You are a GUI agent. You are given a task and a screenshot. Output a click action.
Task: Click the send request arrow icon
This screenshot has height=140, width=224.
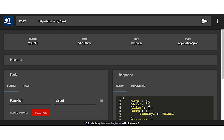[x=204, y=21]
